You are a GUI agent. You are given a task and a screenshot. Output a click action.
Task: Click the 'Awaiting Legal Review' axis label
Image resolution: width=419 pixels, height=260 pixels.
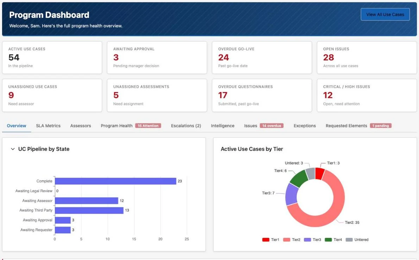pyautogui.click(x=34, y=191)
